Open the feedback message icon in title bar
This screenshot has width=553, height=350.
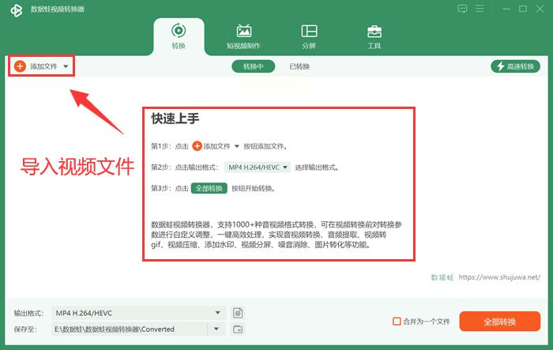click(462, 9)
